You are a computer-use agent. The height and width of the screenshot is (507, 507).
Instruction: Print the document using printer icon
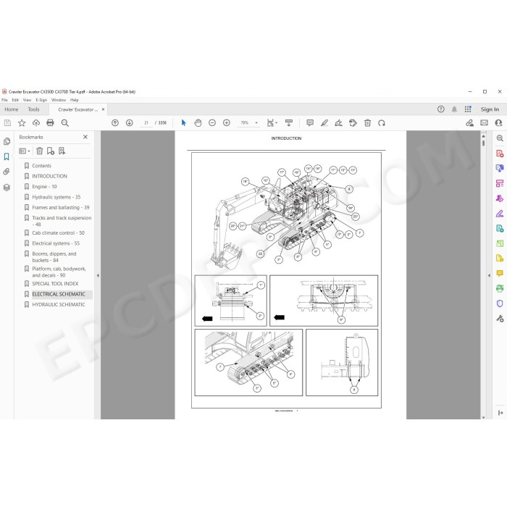click(x=50, y=123)
